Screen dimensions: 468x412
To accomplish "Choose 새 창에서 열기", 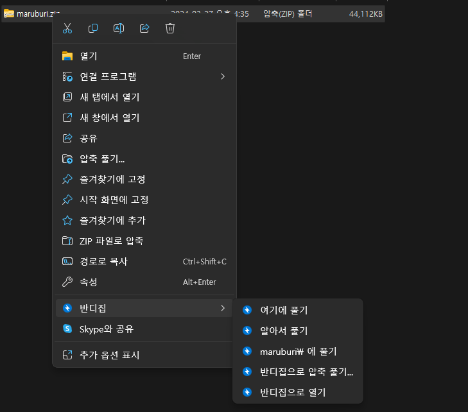I will point(144,117).
